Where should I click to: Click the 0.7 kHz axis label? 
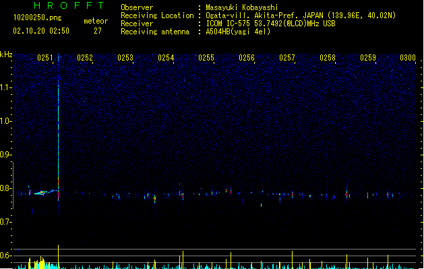(x=5, y=222)
